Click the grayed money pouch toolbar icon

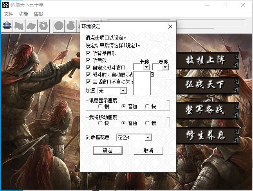pos(70,26)
